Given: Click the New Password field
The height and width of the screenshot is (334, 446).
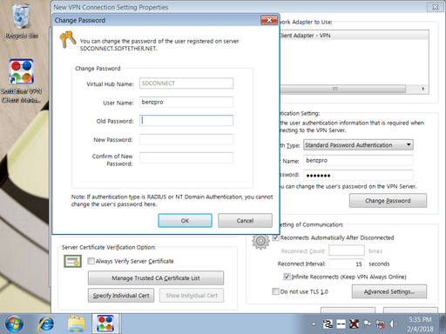Looking at the screenshot, I should [186, 139].
